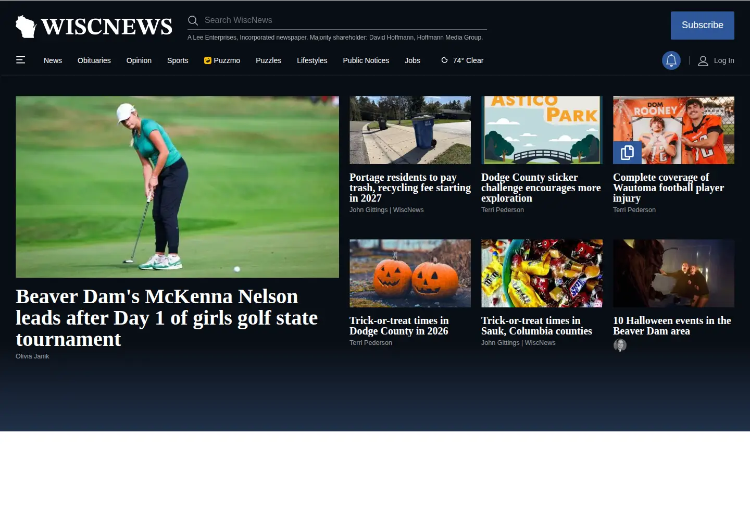
Task: Open 10 Halloween events headline
Action: click(x=672, y=326)
